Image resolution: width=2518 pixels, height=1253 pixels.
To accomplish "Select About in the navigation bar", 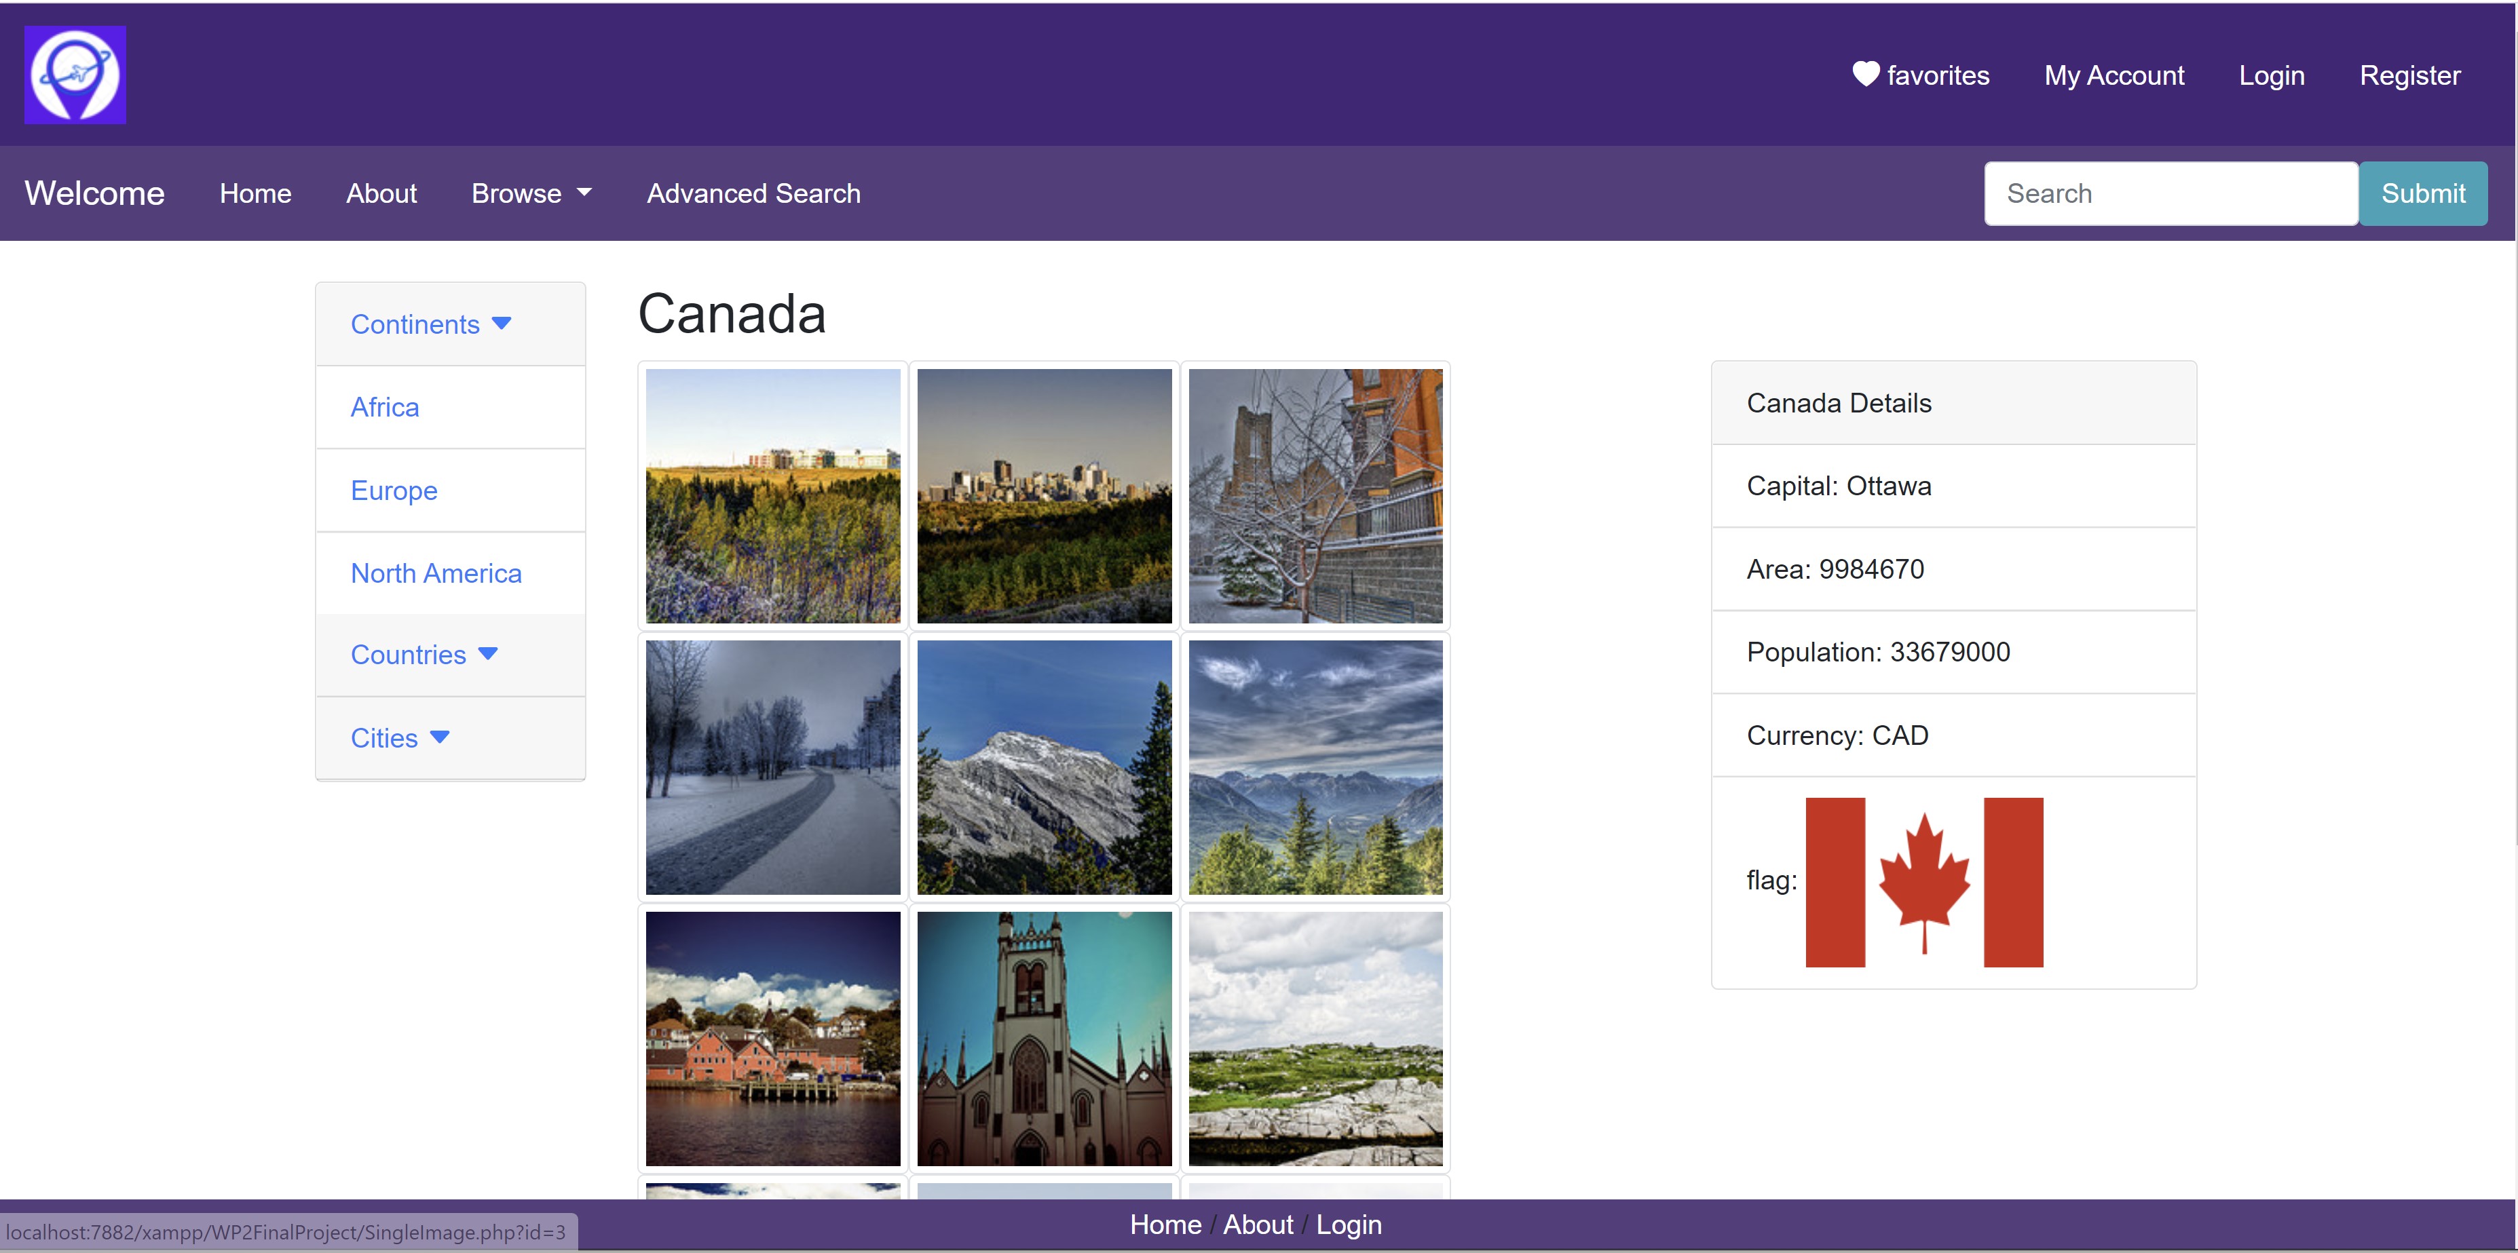I will point(381,193).
